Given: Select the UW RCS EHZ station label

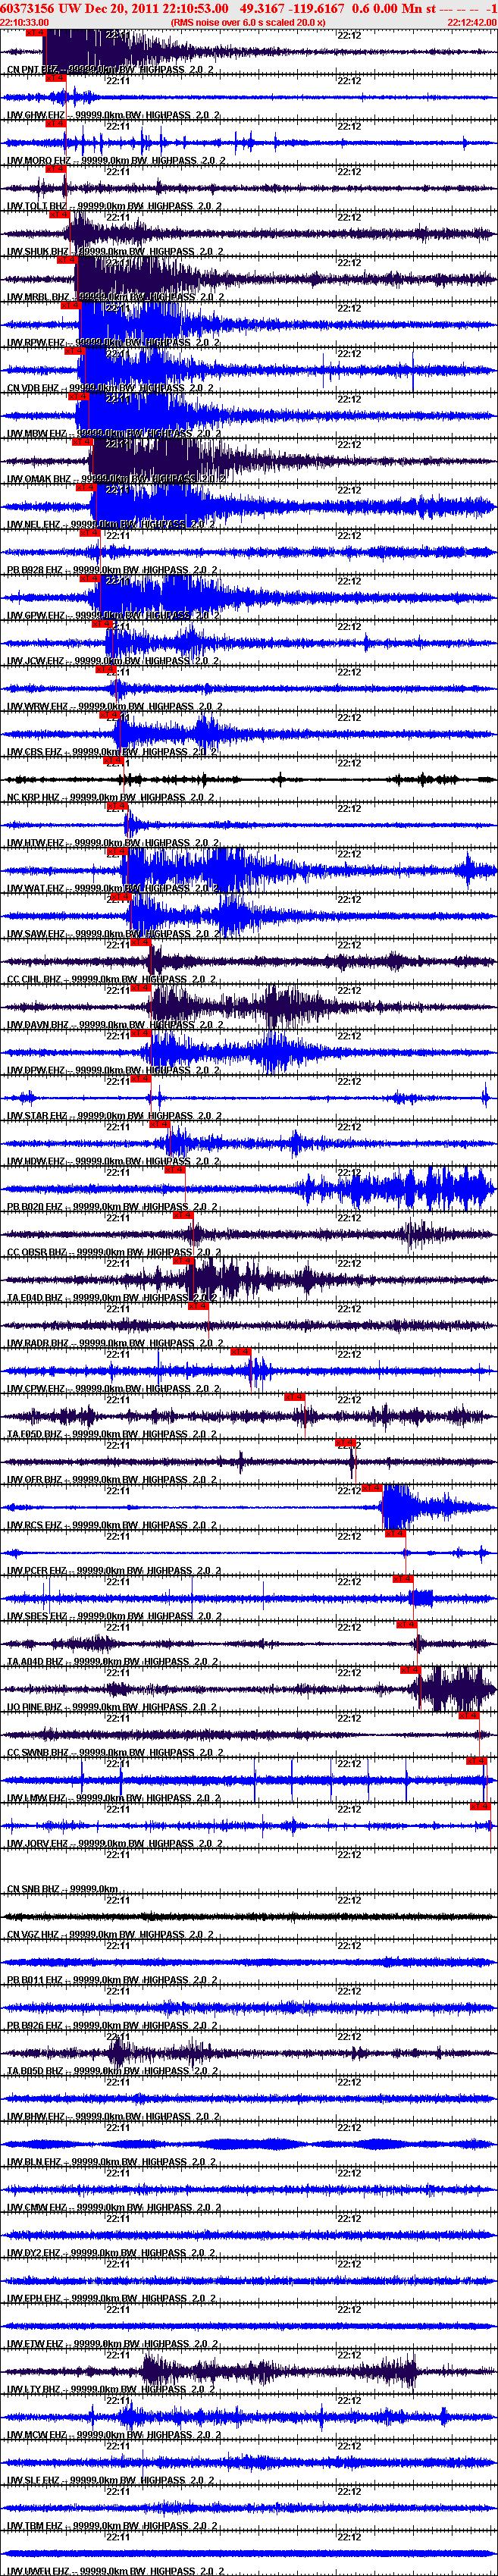Looking at the screenshot, I should click(35, 1526).
